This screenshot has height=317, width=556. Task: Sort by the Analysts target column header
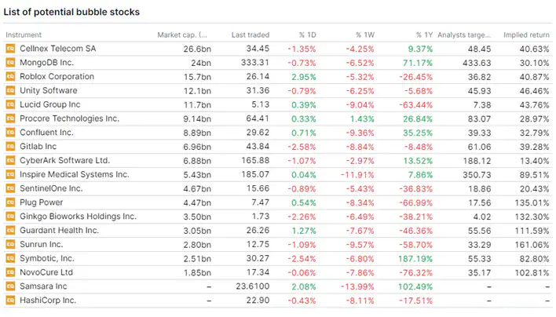(464, 35)
